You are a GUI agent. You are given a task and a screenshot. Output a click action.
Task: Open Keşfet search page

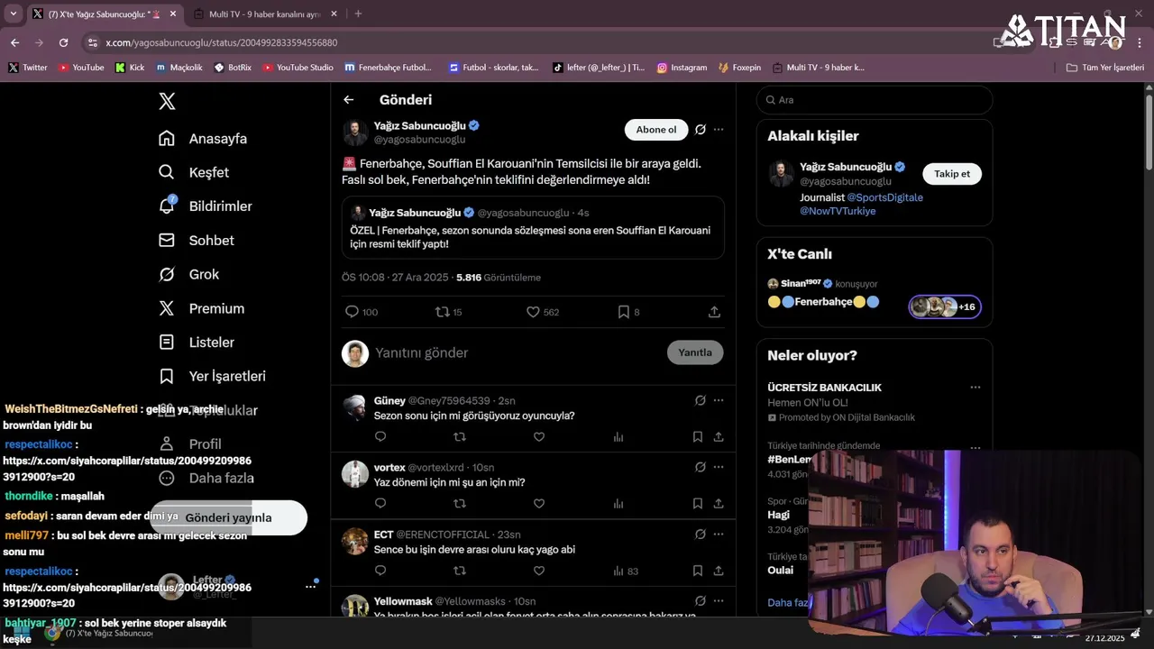(194, 172)
